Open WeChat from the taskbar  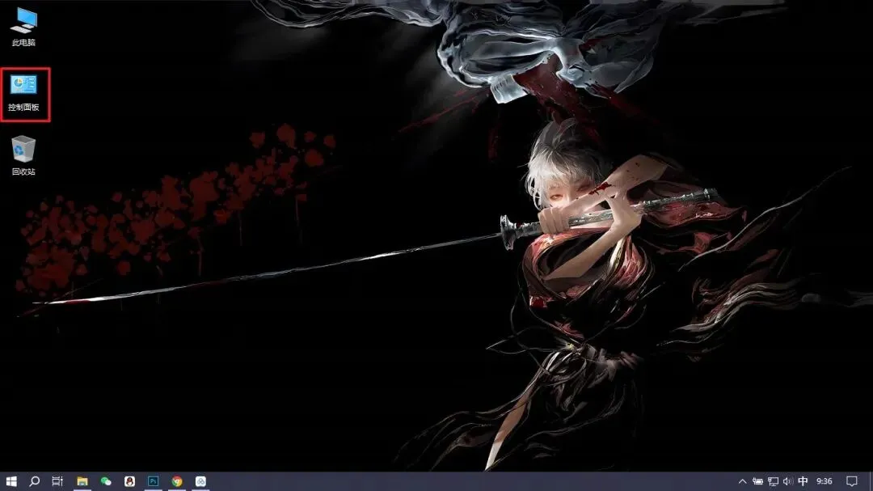point(106,481)
